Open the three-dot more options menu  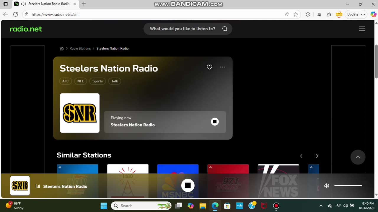[223, 67]
